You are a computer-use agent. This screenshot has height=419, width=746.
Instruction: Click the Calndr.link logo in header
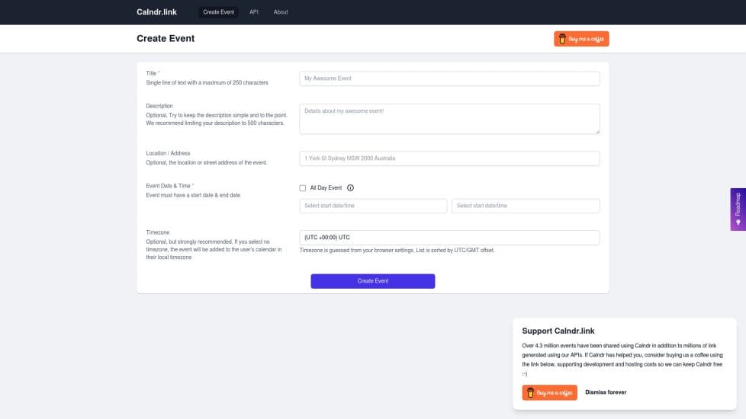(x=156, y=12)
